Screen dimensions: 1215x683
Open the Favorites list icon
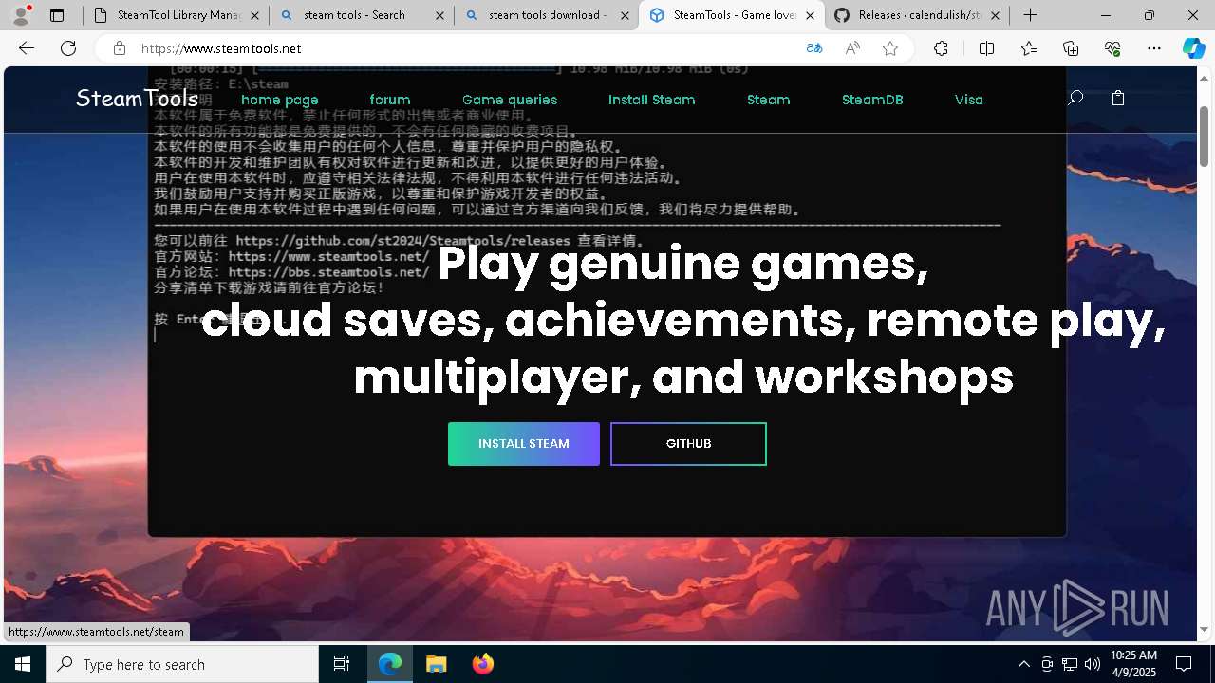point(1029,48)
